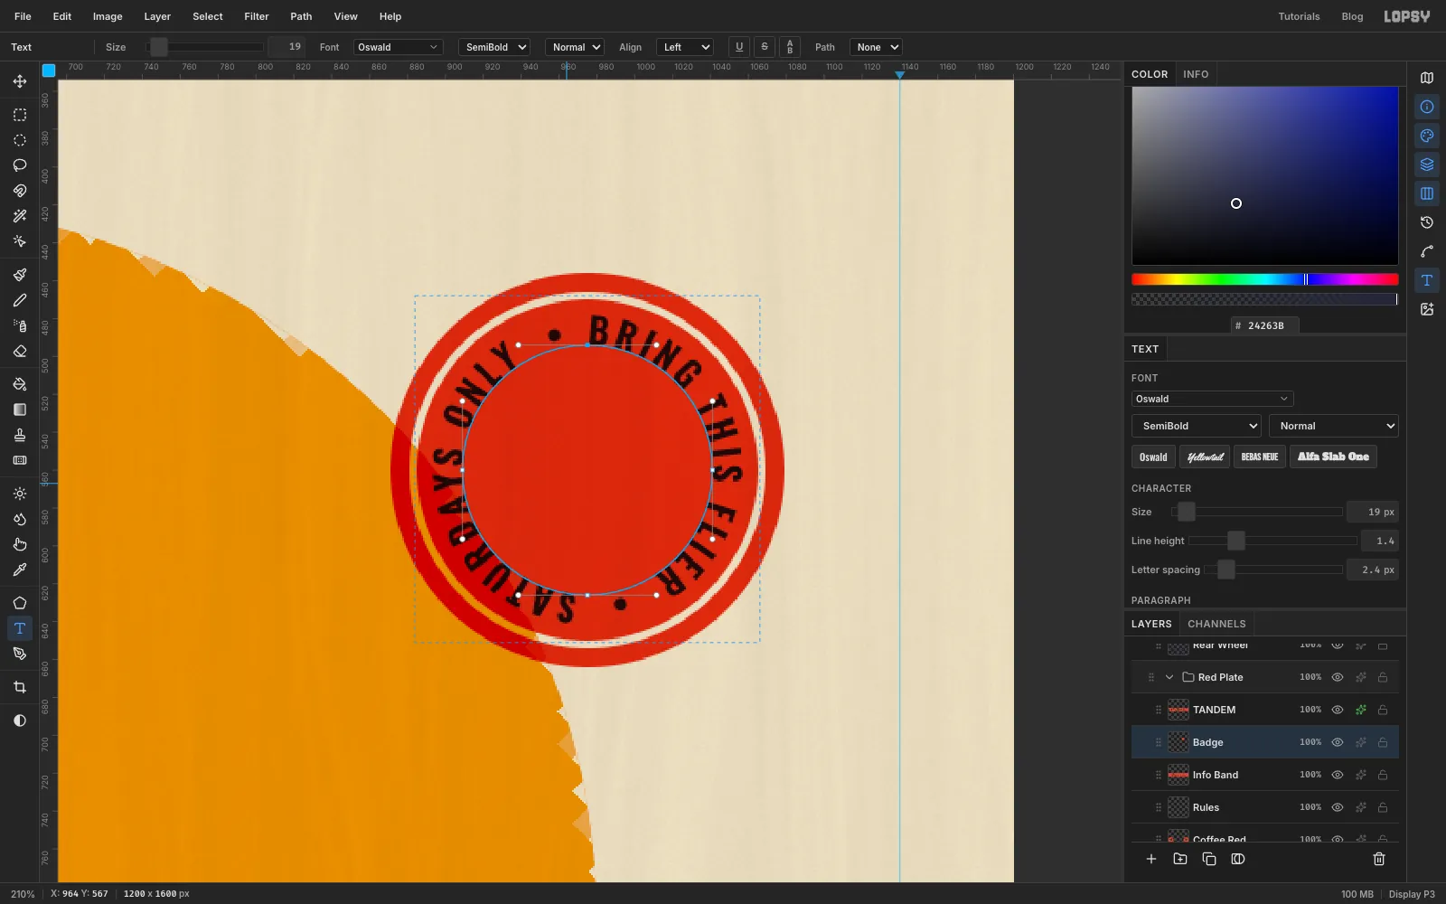Image resolution: width=1446 pixels, height=904 pixels.
Task: Apply the Alfa Slab One font preset
Action: click(x=1333, y=457)
